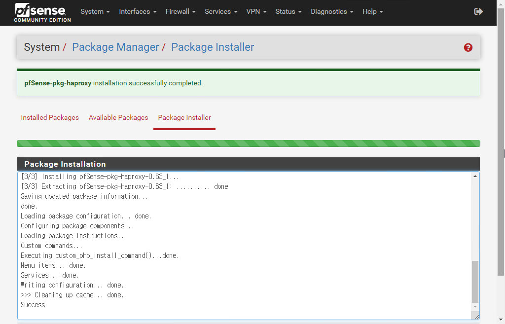This screenshot has width=505, height=324.
Task: Expand the Services menu
Action: pos(221,12)
